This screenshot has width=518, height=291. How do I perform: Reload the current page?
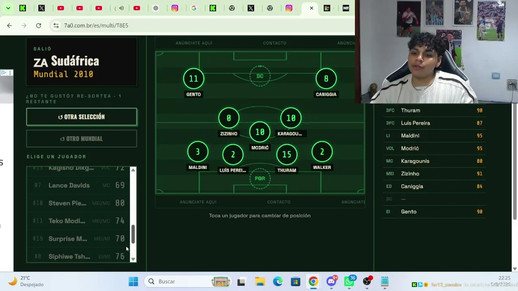coord(38,25)
